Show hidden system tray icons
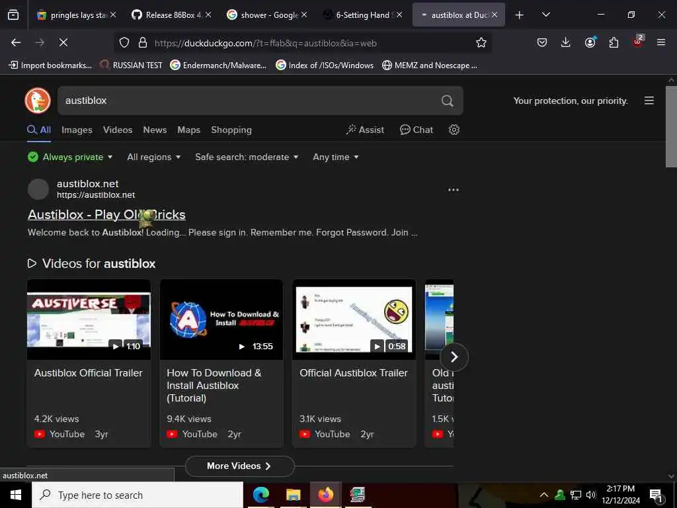This screenshot has width=677, height=508. click(544, 495)
